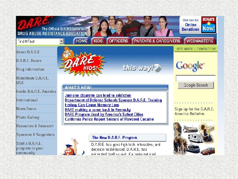Open the OFFICERS tab
The image size is (238, 179).
coord(118,41)
